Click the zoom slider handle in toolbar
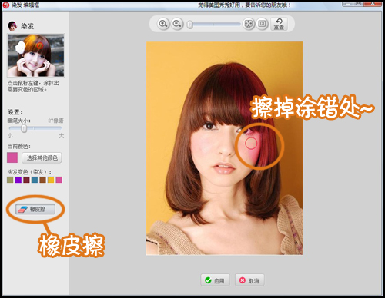The height and width of the screenshot is (298, 385). [x=189, y=25]
